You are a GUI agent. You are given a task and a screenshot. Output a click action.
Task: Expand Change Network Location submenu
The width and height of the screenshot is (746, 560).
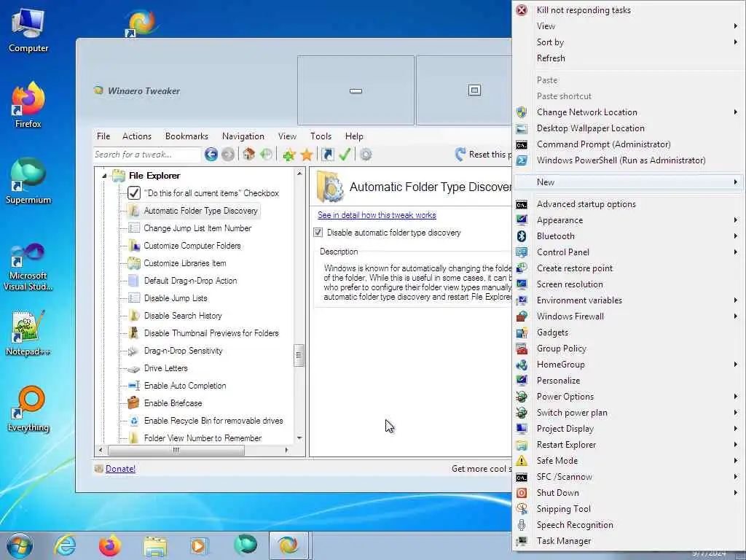tap(736, 112)
